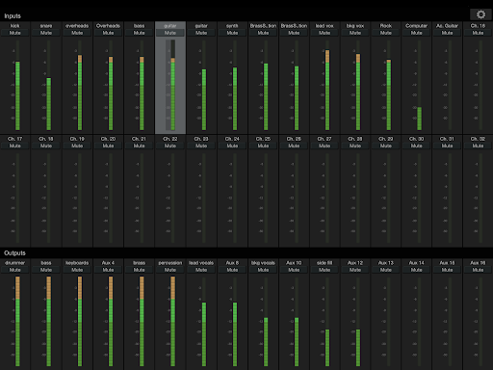Mute the bkg vocals output
493x370 pixels.
(263, 270)
